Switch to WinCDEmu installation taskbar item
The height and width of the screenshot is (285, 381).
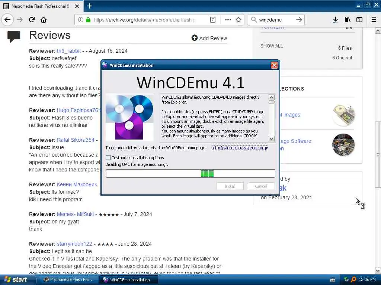tap(129, 280)
